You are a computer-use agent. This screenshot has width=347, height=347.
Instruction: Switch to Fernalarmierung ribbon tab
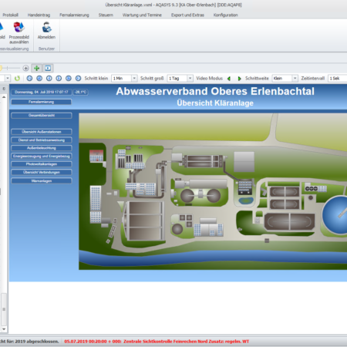tap(74, 15)
